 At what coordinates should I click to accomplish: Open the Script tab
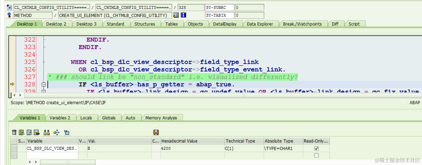click(354, 24)
